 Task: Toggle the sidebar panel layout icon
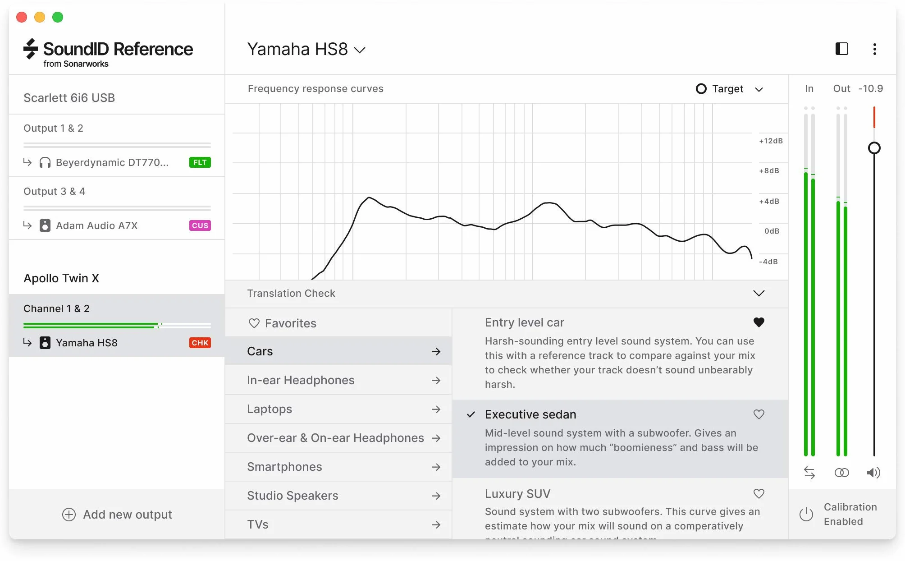pos(841,49)
